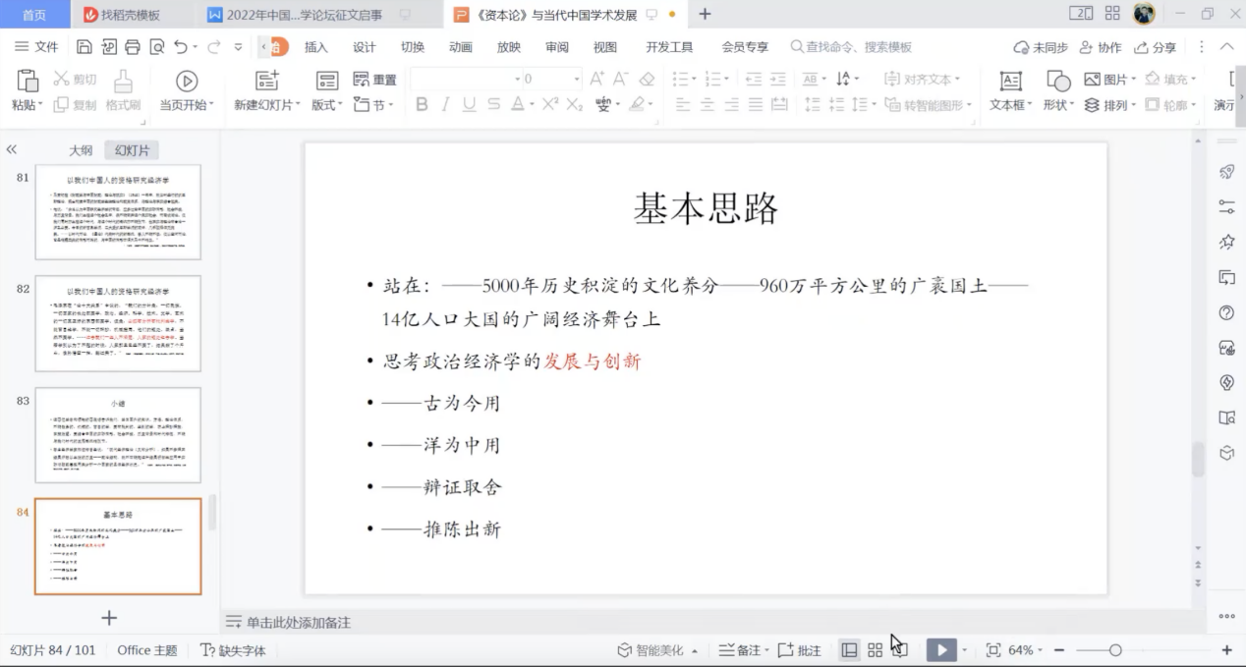Toggle the normal view button in status bar

click(x=849, y=650)
